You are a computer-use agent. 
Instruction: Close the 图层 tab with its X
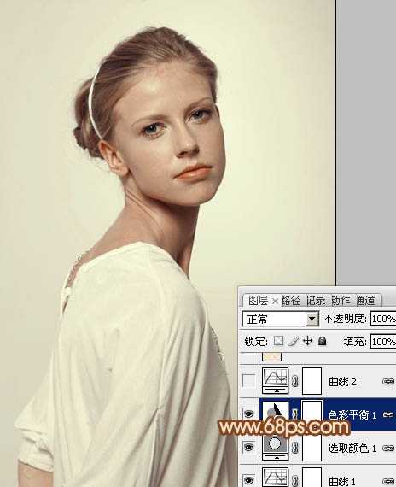[275, 302]
